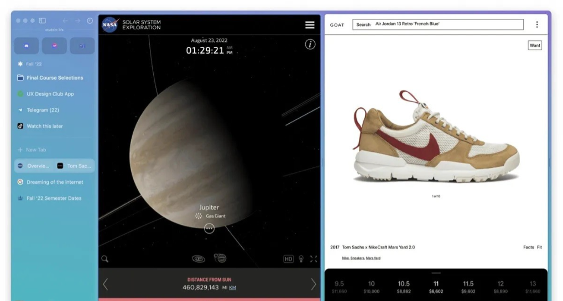The height and width of the screenshot is (301, 563).
Task: Toggle HD rendering in NASA viewer
Action: pos(288,259)
